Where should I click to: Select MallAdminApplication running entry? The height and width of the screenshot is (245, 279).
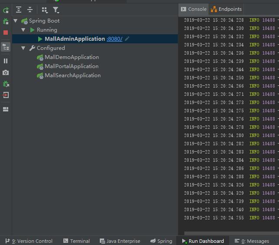[95, 39]
